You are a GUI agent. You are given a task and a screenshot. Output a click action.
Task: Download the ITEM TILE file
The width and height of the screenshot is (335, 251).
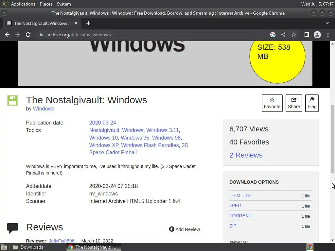click(x=240, y=195)
